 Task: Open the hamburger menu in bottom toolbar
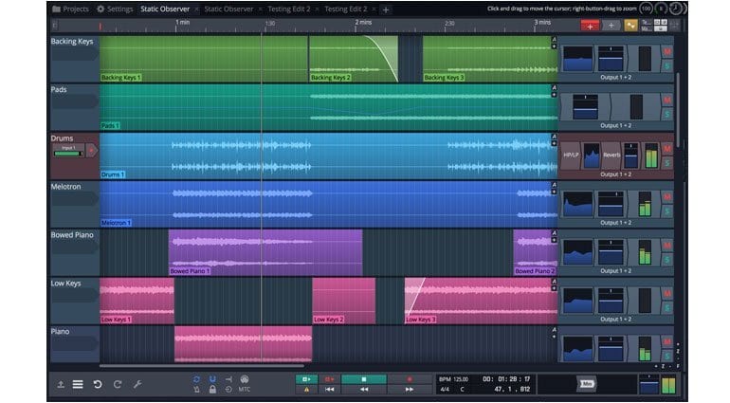click(x=78, y=384)
